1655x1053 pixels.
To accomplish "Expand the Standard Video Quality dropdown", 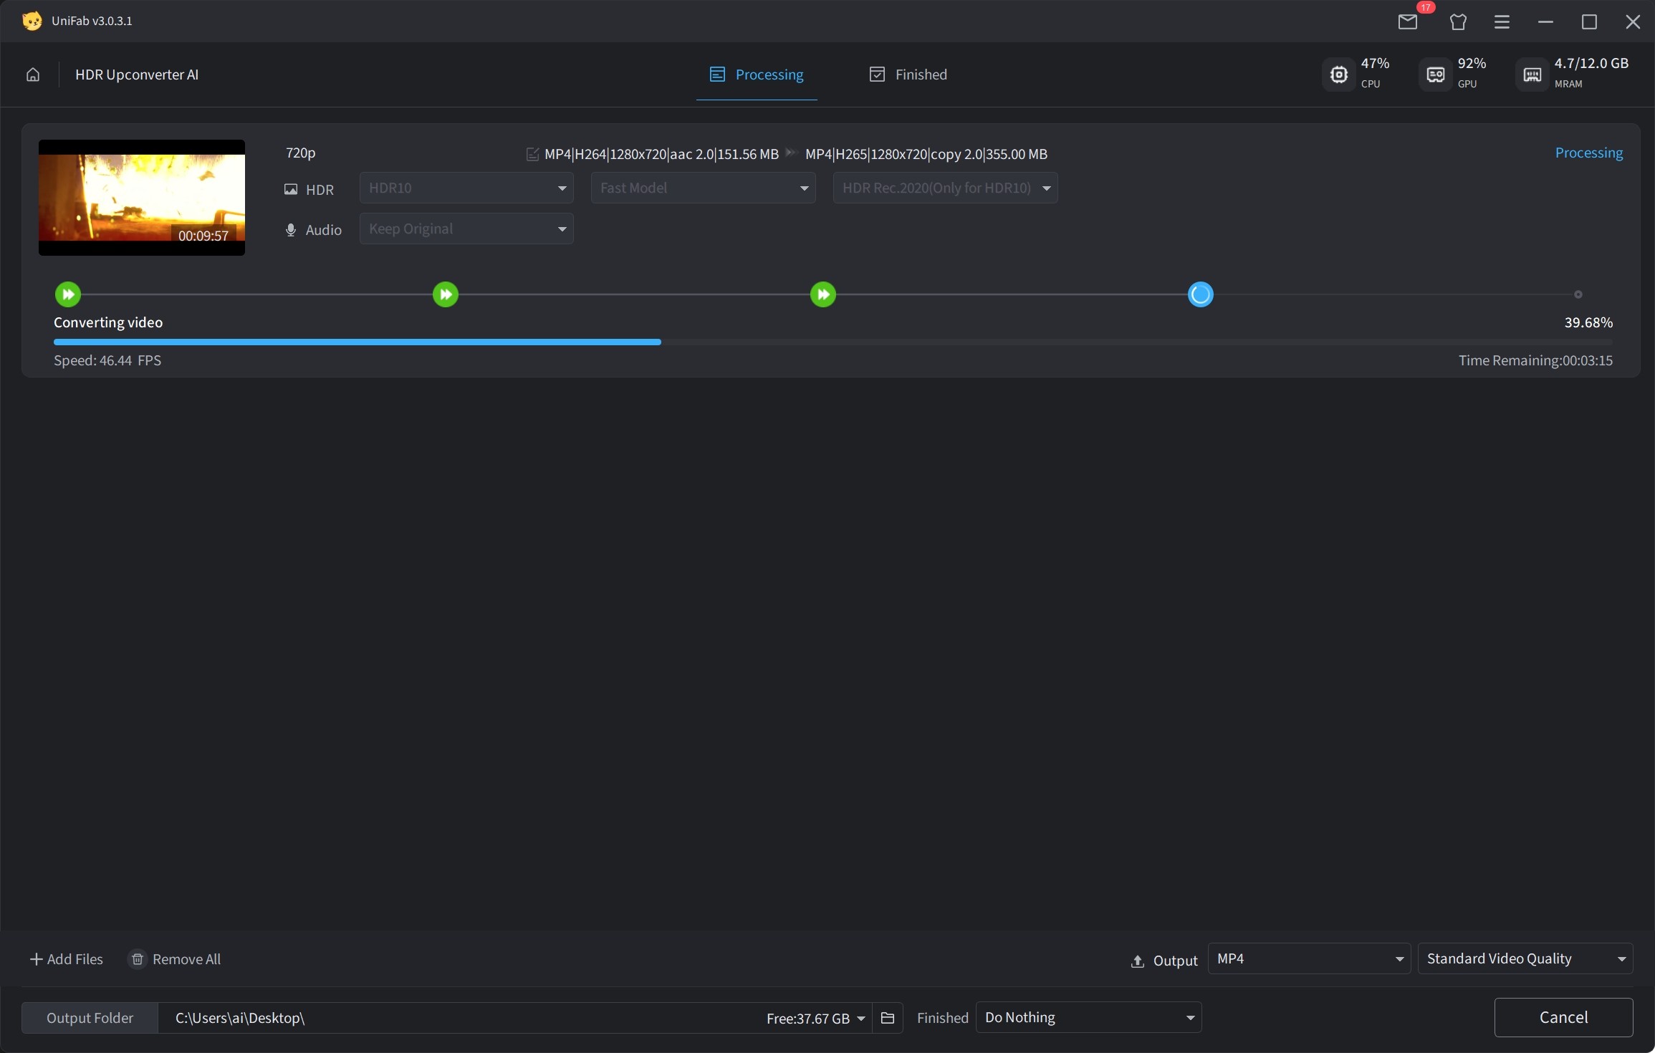I will pos(1525,959).
